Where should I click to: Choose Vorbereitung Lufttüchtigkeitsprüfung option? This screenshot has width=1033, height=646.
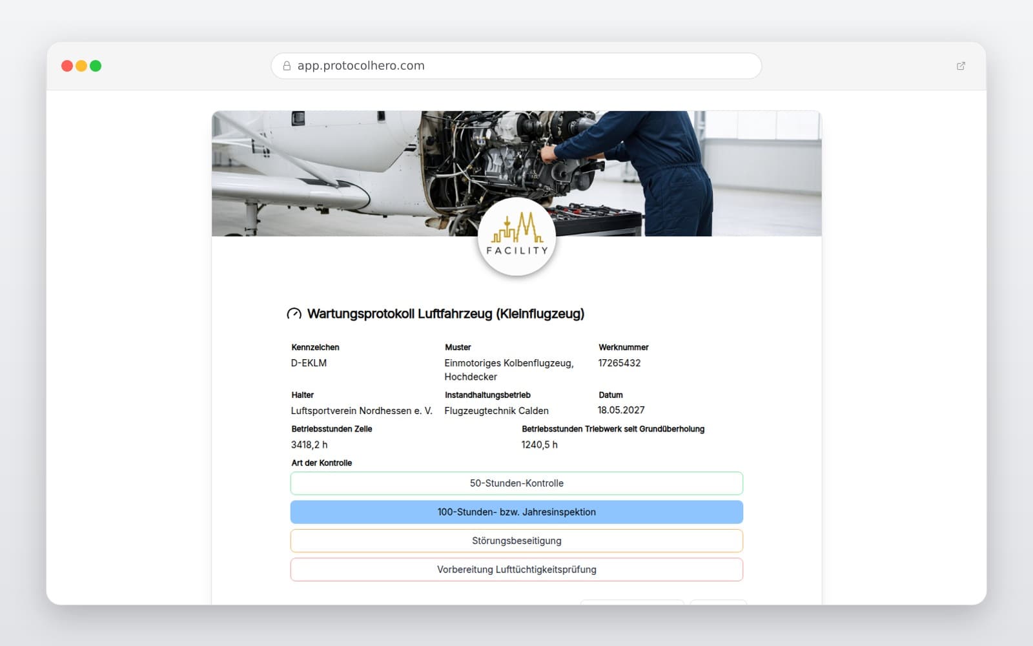point(516,570)
